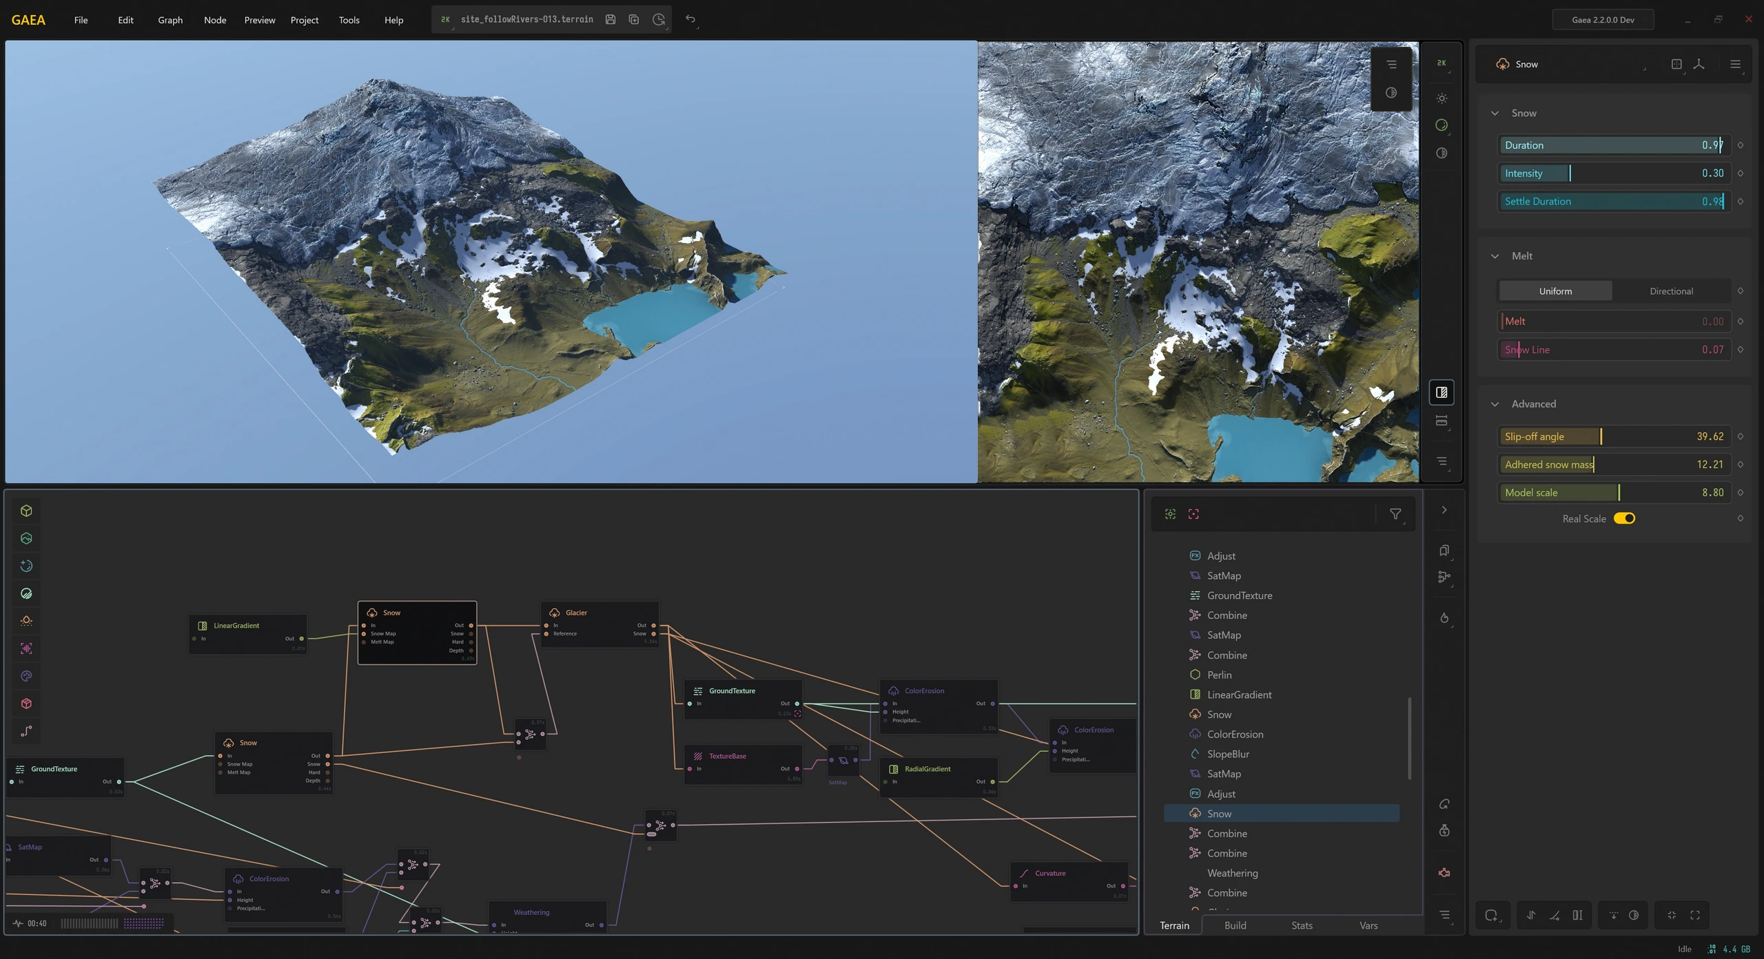This screenshot has height=959, width=1764.
Task: Switch to the Build tab
Action: (x=1234, y=925)
